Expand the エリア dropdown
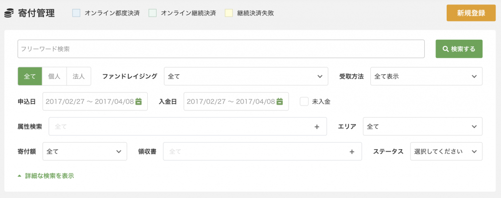501x198 pixels. [x=423, y=127]
